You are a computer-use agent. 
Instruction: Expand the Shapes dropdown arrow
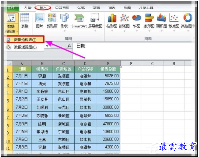[65, 31]
